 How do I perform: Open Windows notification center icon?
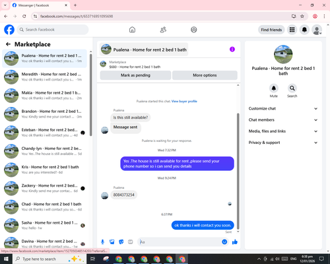point(321,259)
